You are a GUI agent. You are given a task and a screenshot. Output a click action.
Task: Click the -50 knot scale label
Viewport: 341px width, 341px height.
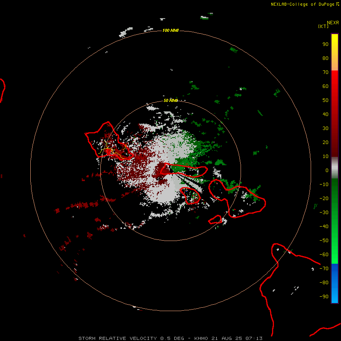[324, 240]
